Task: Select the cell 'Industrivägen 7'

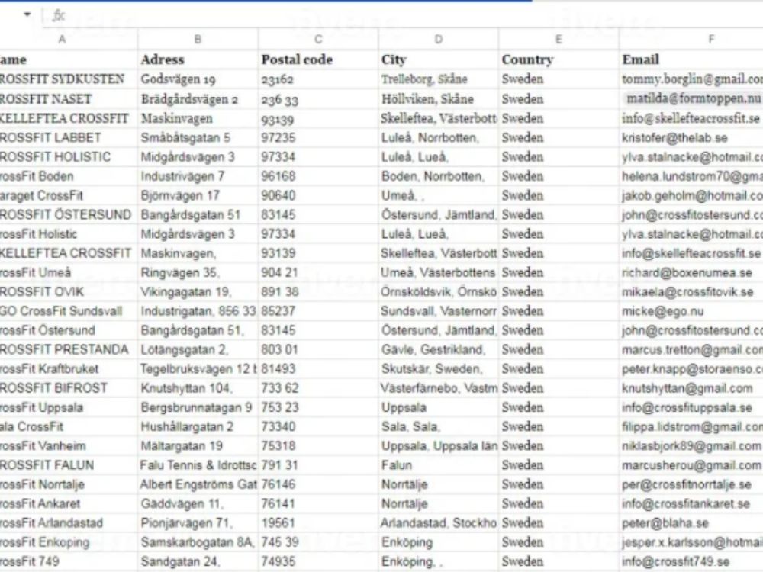Action: [198, 176]
